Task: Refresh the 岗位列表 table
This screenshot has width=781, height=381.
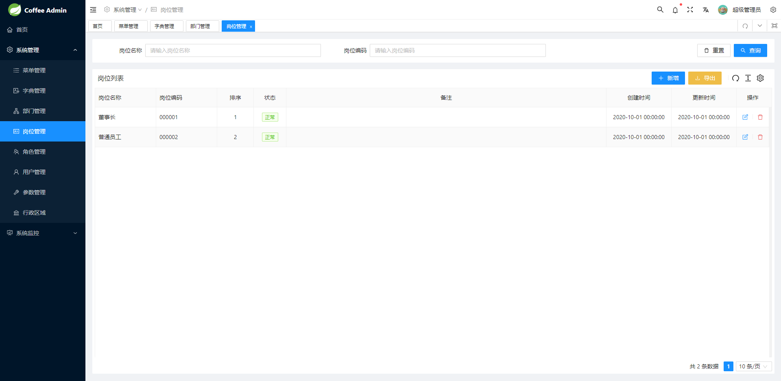Action: coord(735,78)
